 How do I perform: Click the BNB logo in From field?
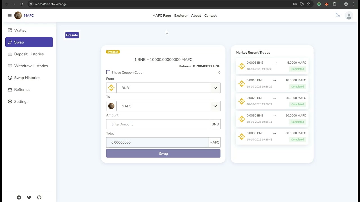pyautogui.click(x=111, y=88)
